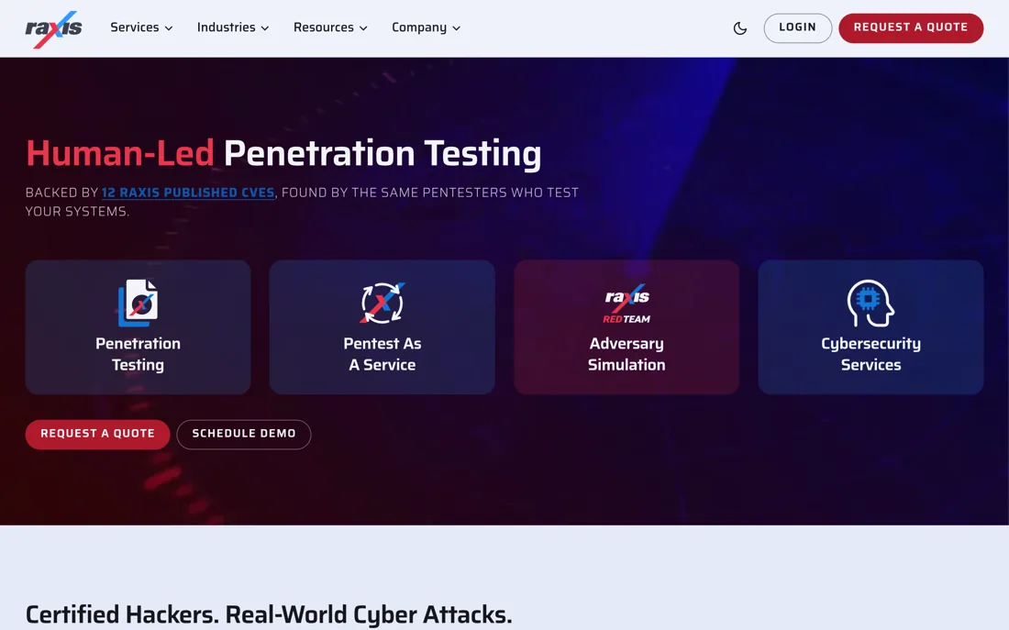Click hero Request a Quote button

tap(98, 435)
